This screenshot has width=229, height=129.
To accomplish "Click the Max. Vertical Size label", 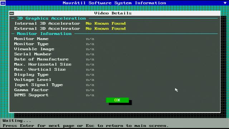I will (40, 70).
